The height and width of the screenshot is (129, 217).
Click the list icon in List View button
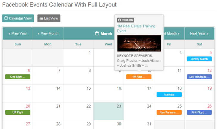(x=41, y=18)
